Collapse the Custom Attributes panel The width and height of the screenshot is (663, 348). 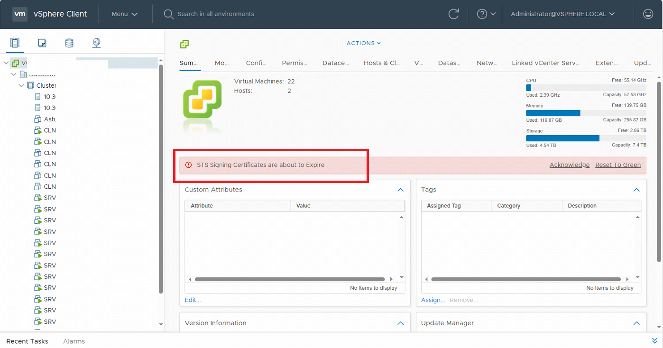pos(400,190)
